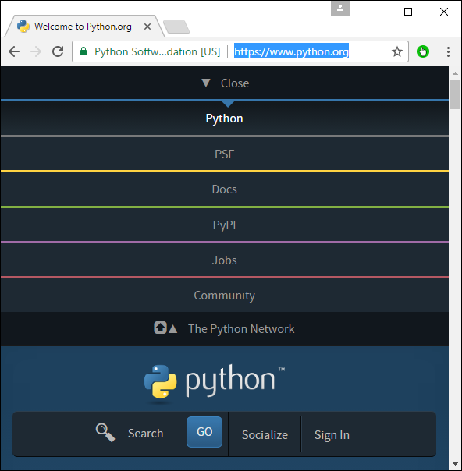The width and height of the screenshot is (462, 471).
Task: Open a new browser tab
Action: pyautogui.click(x=176, y=27)
